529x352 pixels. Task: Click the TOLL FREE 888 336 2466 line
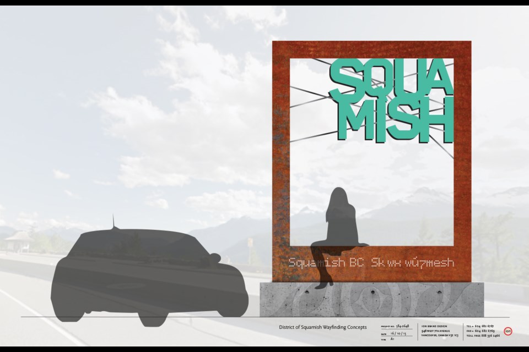tap(483, 335)
